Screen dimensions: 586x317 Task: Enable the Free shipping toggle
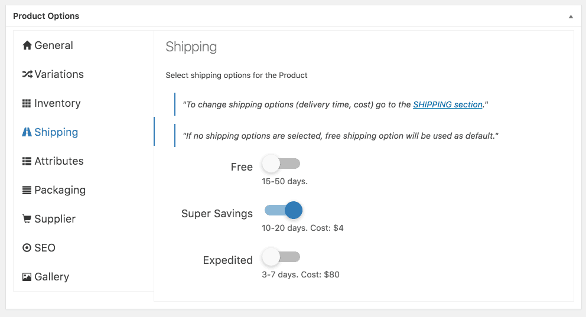[x=281, y=164]
